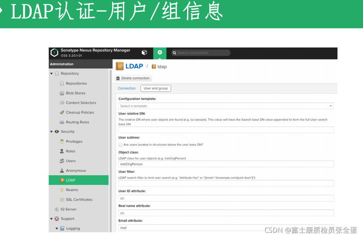Click the ldap breadcrumb text
This screenshot has width=363, height=237.
pos(162,67)
